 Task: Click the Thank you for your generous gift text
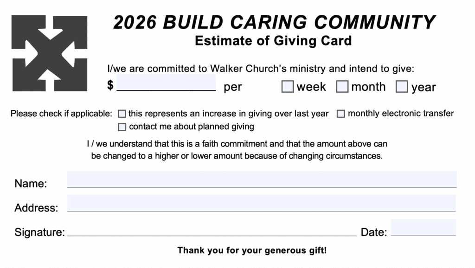pos(252,251)
